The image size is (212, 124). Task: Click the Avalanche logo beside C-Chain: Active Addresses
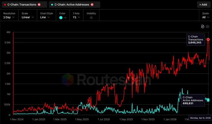[x=92, y=5]
